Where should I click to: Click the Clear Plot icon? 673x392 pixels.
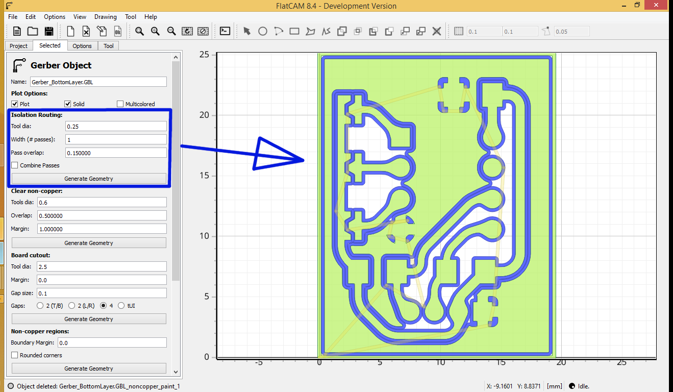coord(203,31)
